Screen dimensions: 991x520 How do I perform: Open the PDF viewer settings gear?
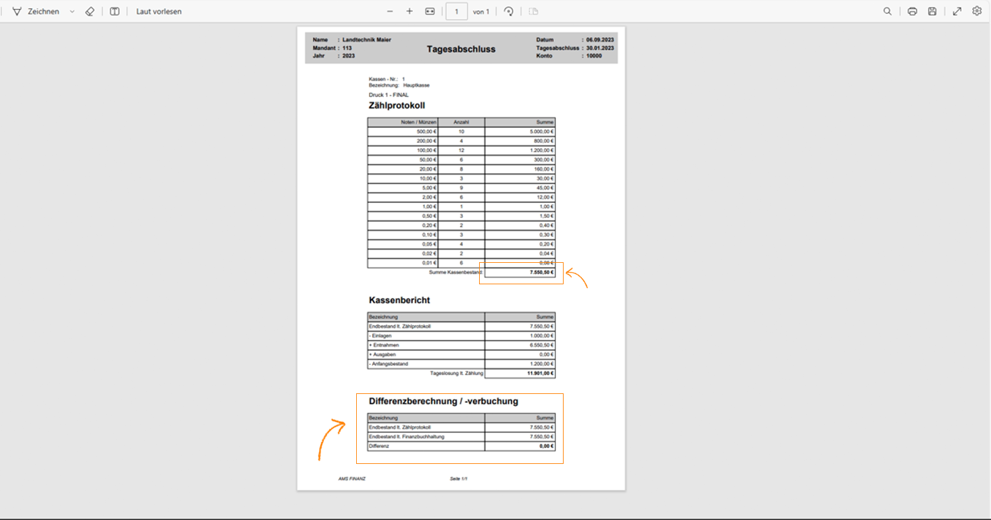click(x=977, y=11)
